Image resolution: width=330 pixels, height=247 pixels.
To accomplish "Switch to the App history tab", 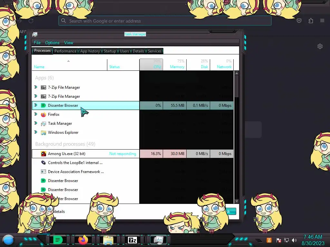I will (90, 51).
